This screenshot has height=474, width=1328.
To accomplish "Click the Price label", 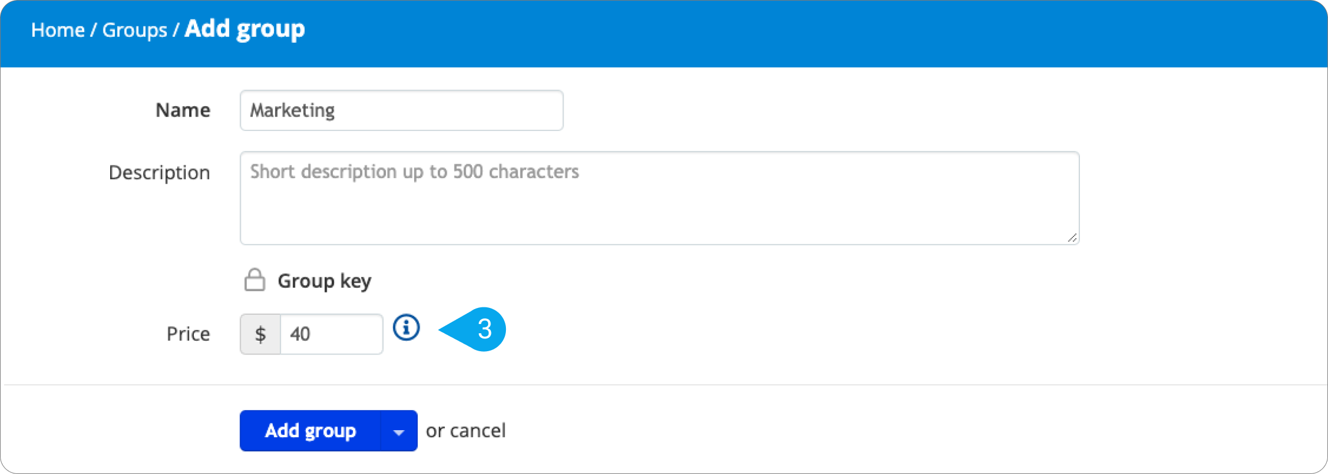I will tap(188, 334).
